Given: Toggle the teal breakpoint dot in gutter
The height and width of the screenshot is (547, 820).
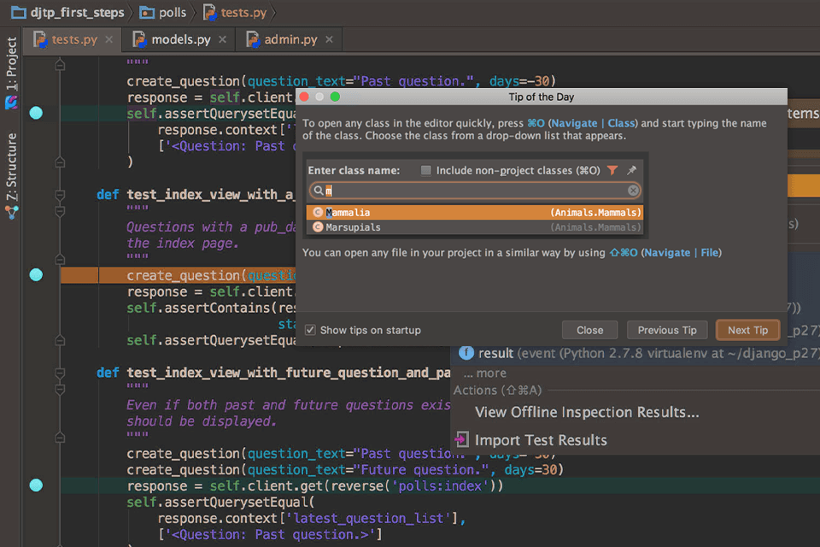Looking at the screenshot, I should 36,112.
